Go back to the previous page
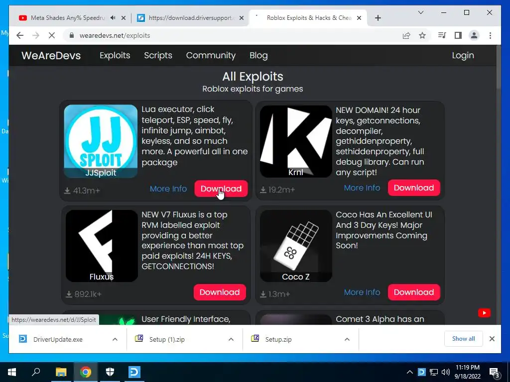Screen dimensions: 510x382 click(20, 35)
